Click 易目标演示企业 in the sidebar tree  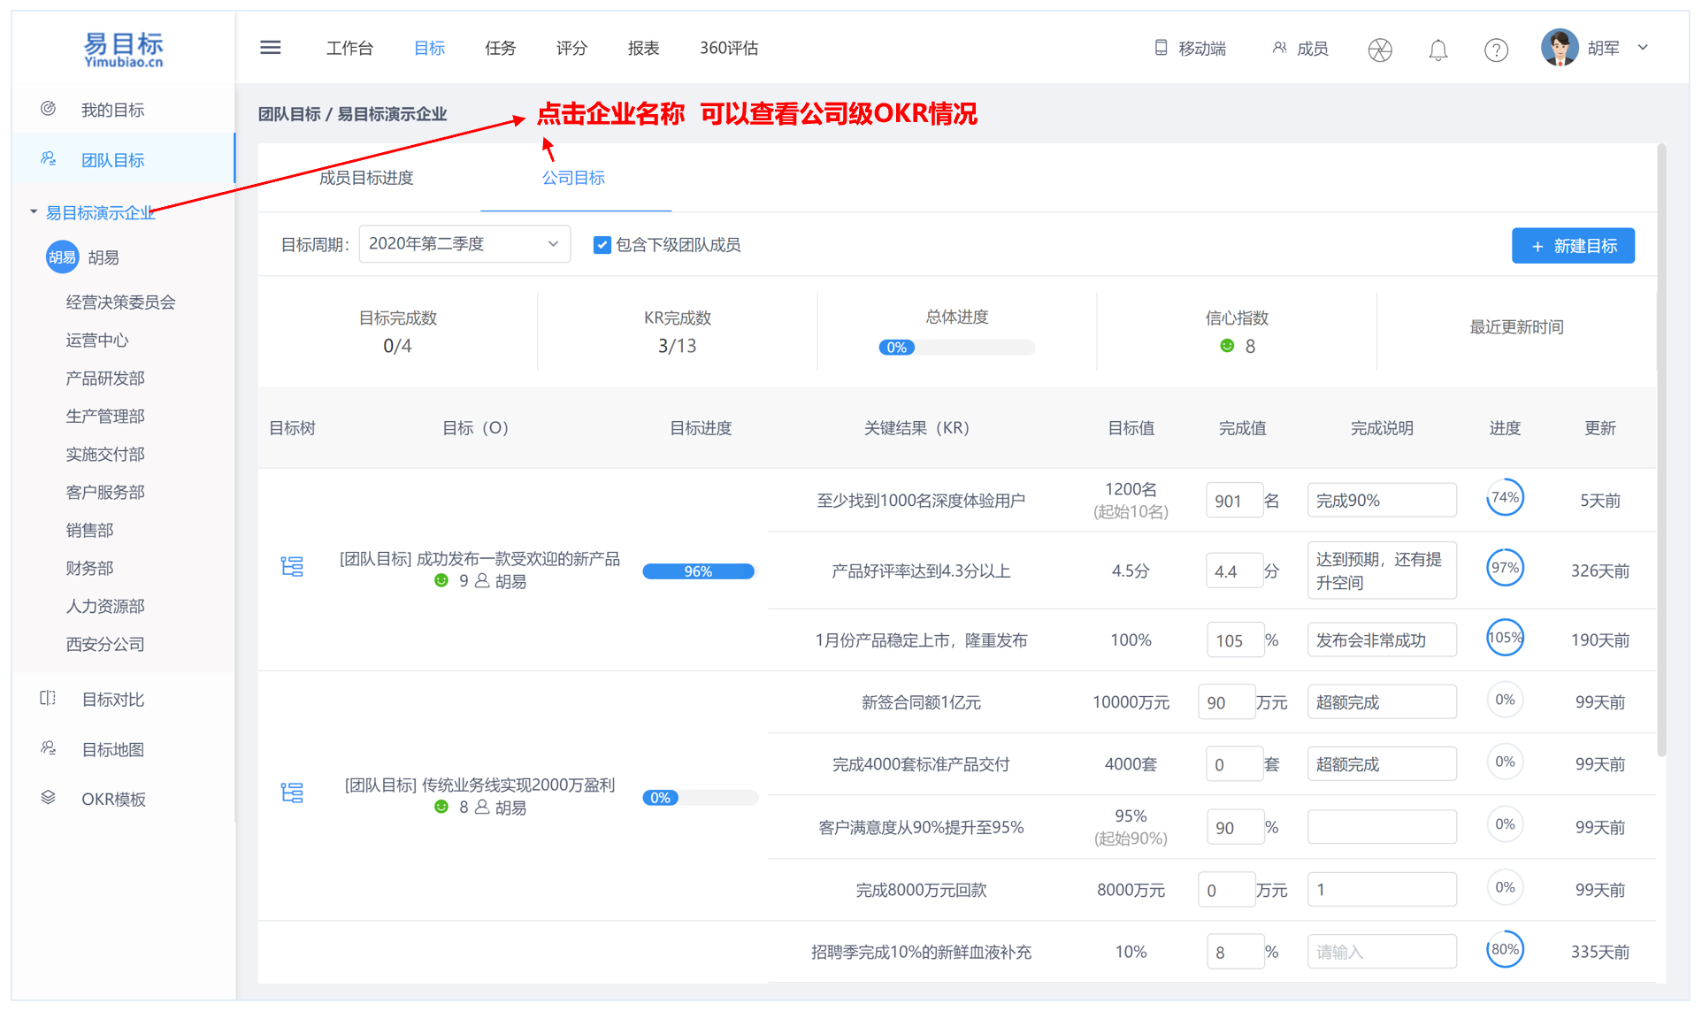pos(100,212)
